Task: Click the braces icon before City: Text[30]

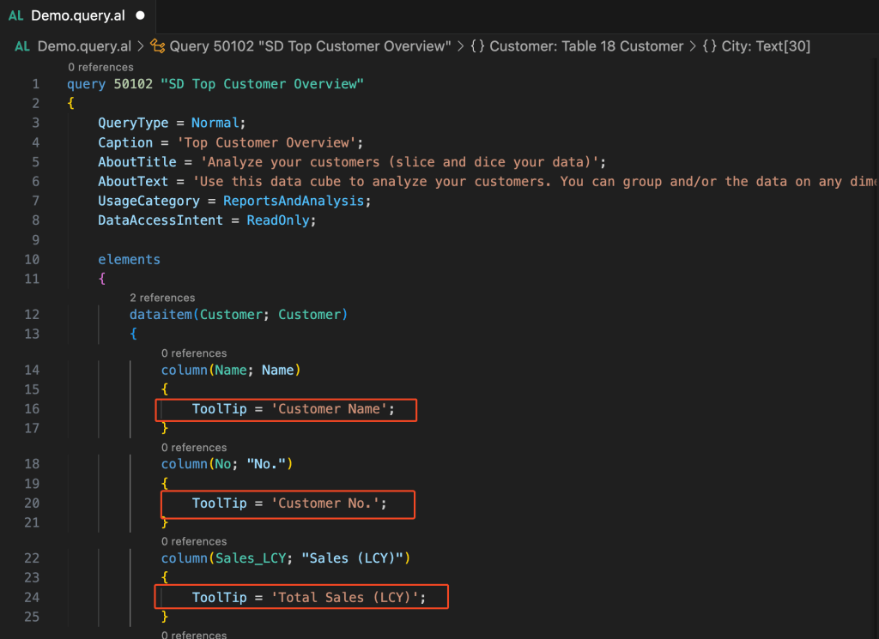Action: pos(709,46)
